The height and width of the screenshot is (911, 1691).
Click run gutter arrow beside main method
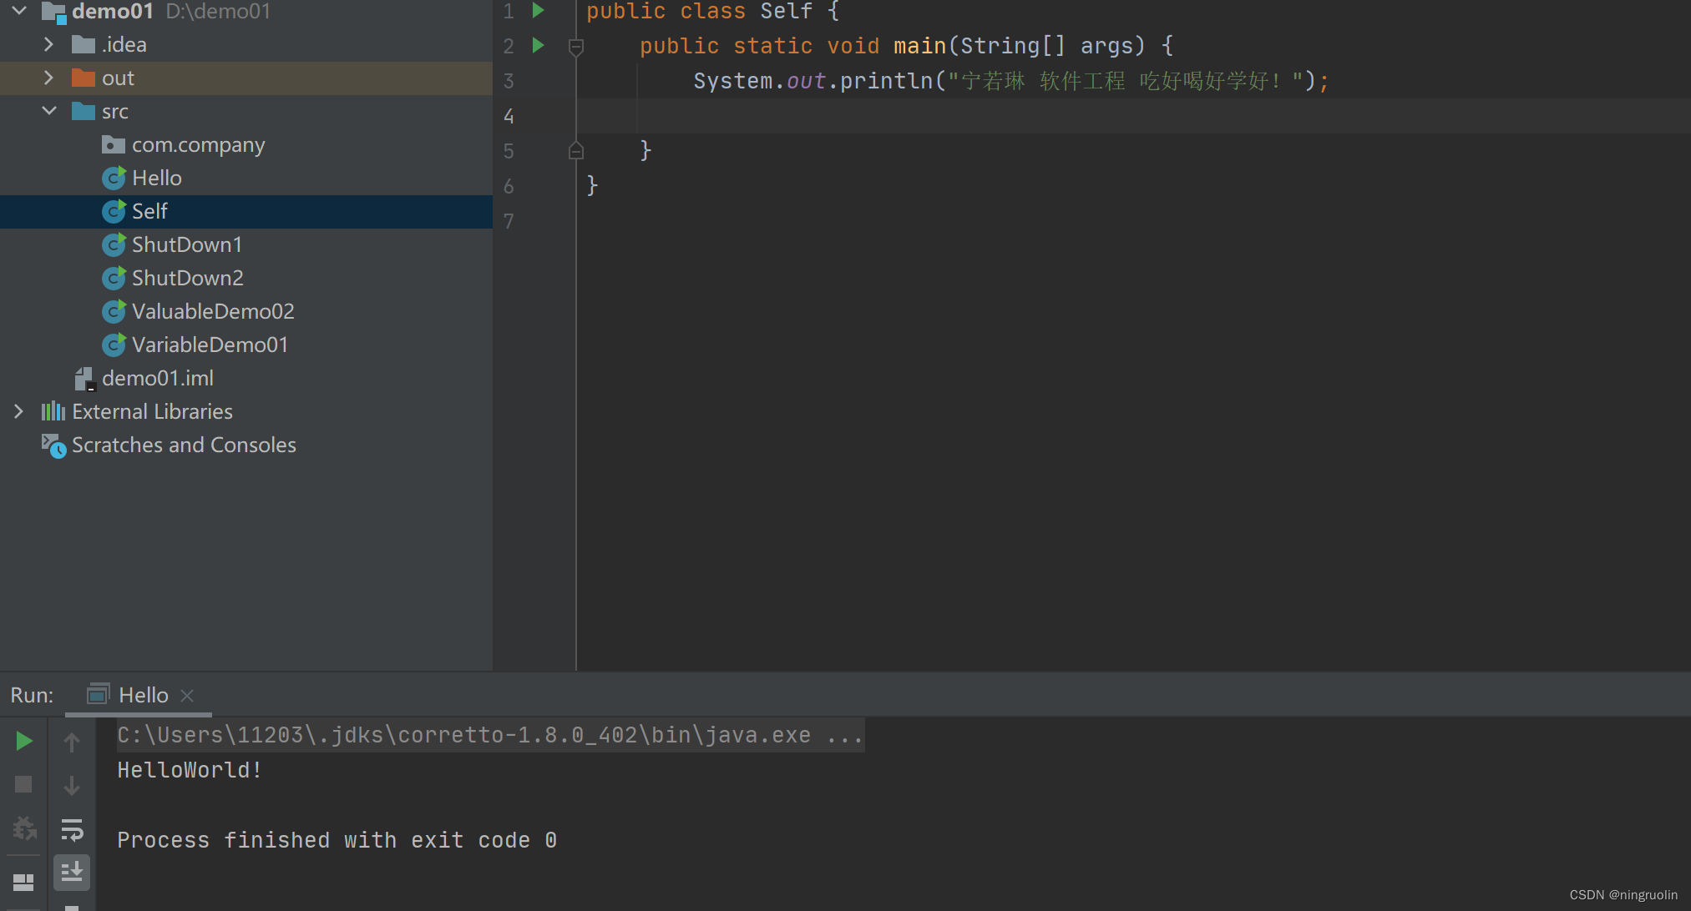[x=539, y=45]
